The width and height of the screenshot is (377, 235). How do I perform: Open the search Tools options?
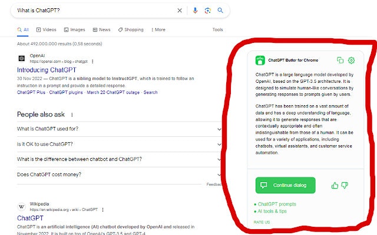[217, 29]
